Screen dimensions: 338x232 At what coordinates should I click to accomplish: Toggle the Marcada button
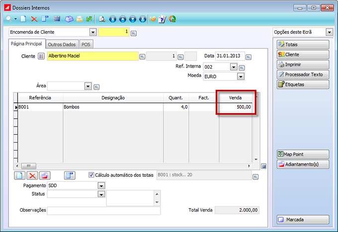303,220
